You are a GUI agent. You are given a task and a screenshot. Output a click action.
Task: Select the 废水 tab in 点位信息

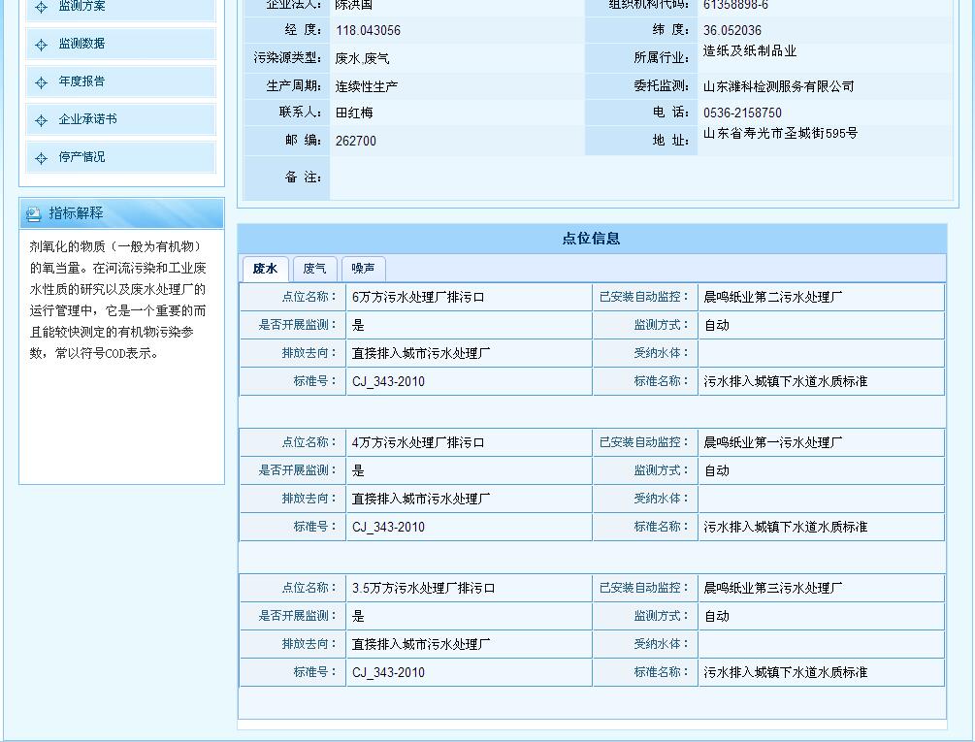[264, 269]
